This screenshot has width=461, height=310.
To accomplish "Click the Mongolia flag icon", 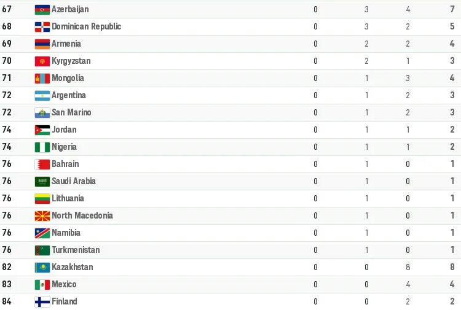I will coord(42,79).
